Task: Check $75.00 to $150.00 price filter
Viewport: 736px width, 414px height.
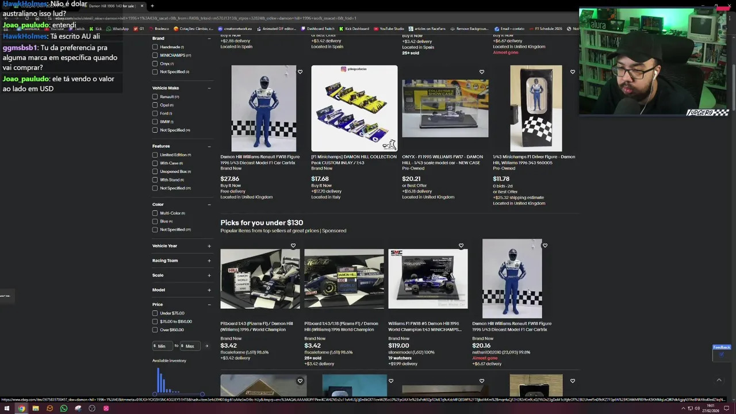Action: click(x=155, y=321)
